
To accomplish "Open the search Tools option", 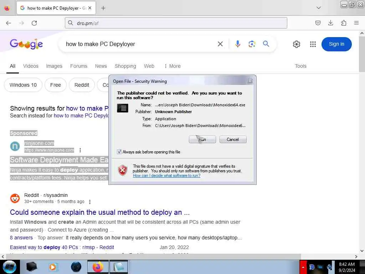I will click(x=300, y=66).
